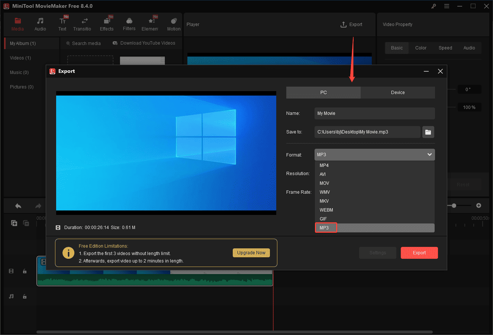Lock the video track on timeline

pyautogui.click(x=25, y=271)
